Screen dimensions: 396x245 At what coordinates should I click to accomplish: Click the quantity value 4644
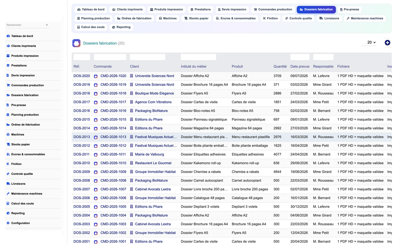click(x=277, y=172)
